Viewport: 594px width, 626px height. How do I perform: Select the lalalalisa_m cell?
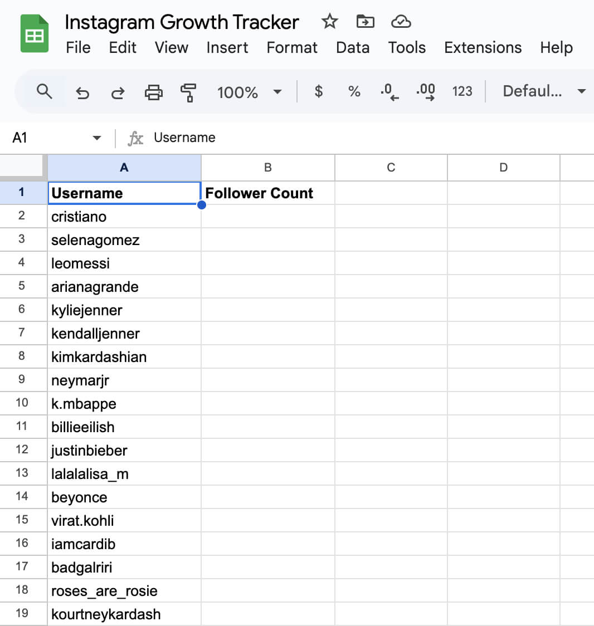[124, 473]
